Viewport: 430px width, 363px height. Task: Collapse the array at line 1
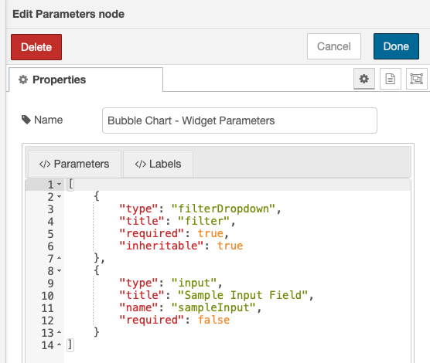click(60, 185)
